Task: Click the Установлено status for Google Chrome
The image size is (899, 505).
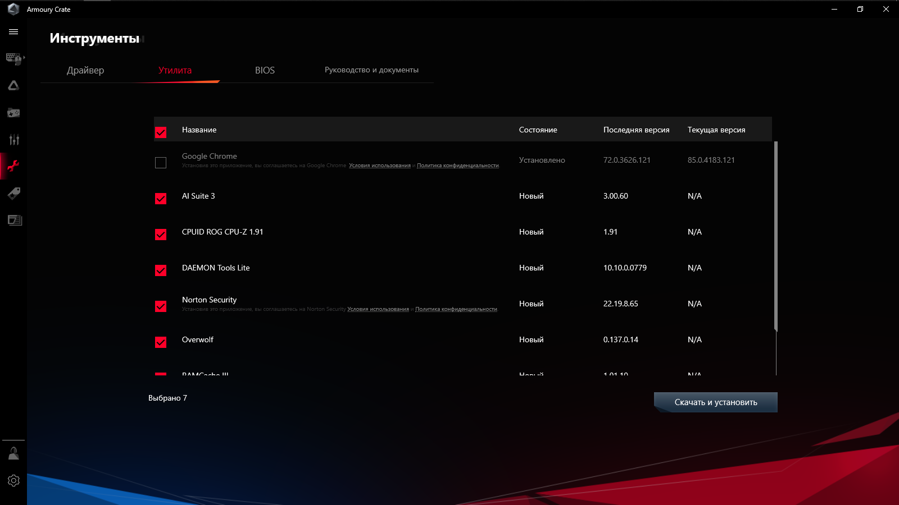Action: (x=542, y=160)
